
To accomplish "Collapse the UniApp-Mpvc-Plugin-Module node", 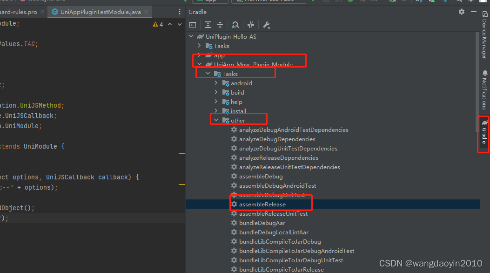I will click(199, 64).
